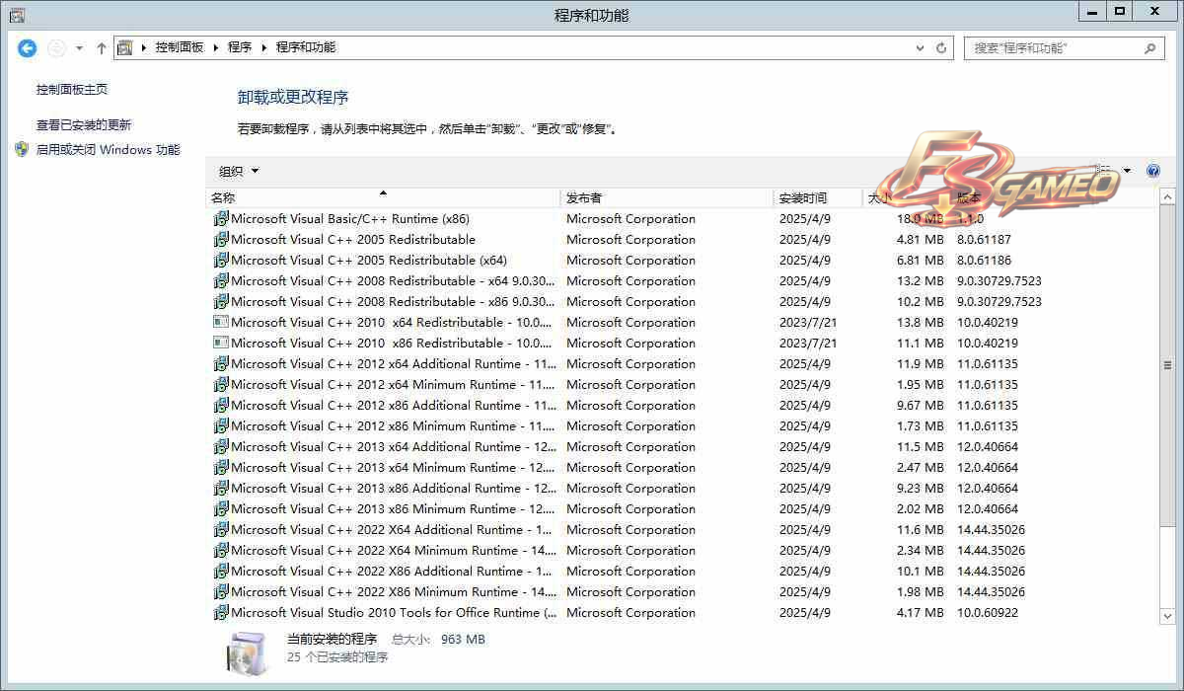Click icon of Visual C++ 2012 x64 Minimum Runtime
Screen dimensions: 1184x691
click(221, 385)
